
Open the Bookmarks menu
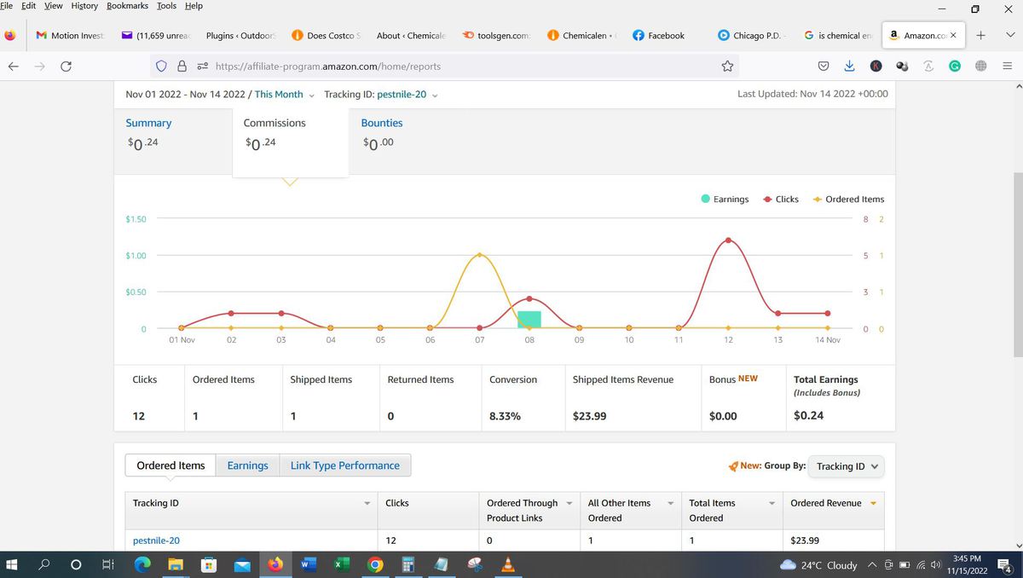pyautogui.click(x=127, y=6)
